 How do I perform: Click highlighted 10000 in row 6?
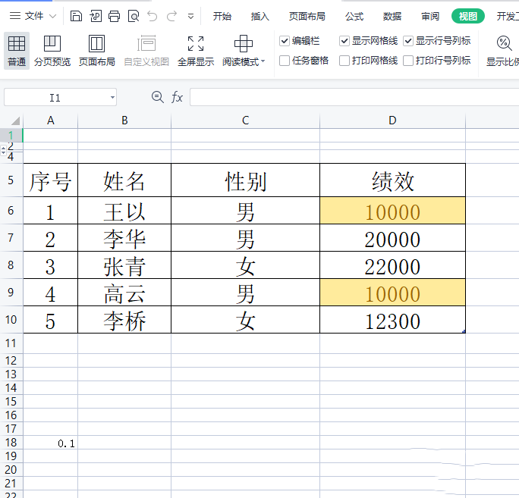pos(392,211)
